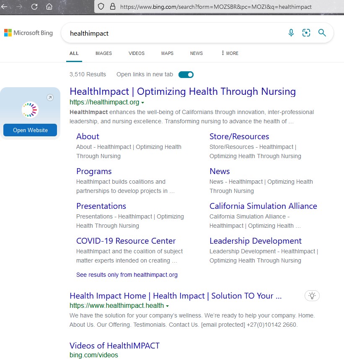The image size is (344, 359).
Task: Expand dropdown arrow beside healthimpact.health URL
Action: (168, 306)
